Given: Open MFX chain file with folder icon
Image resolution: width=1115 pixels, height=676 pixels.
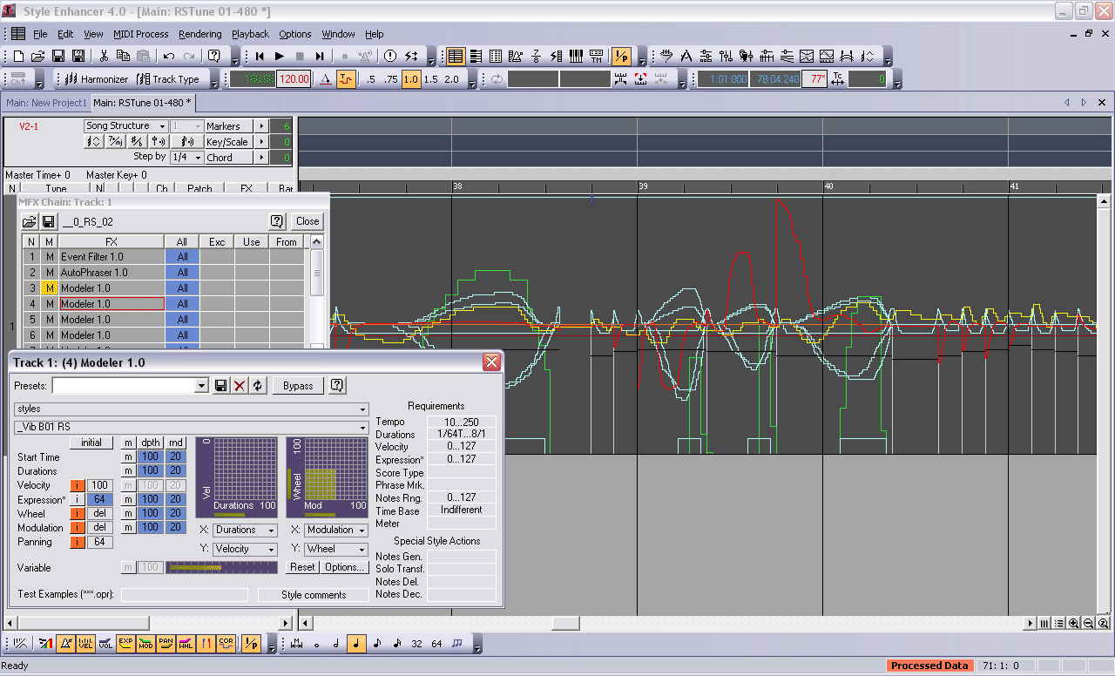Looking at the screenshot, I should 29,222.
